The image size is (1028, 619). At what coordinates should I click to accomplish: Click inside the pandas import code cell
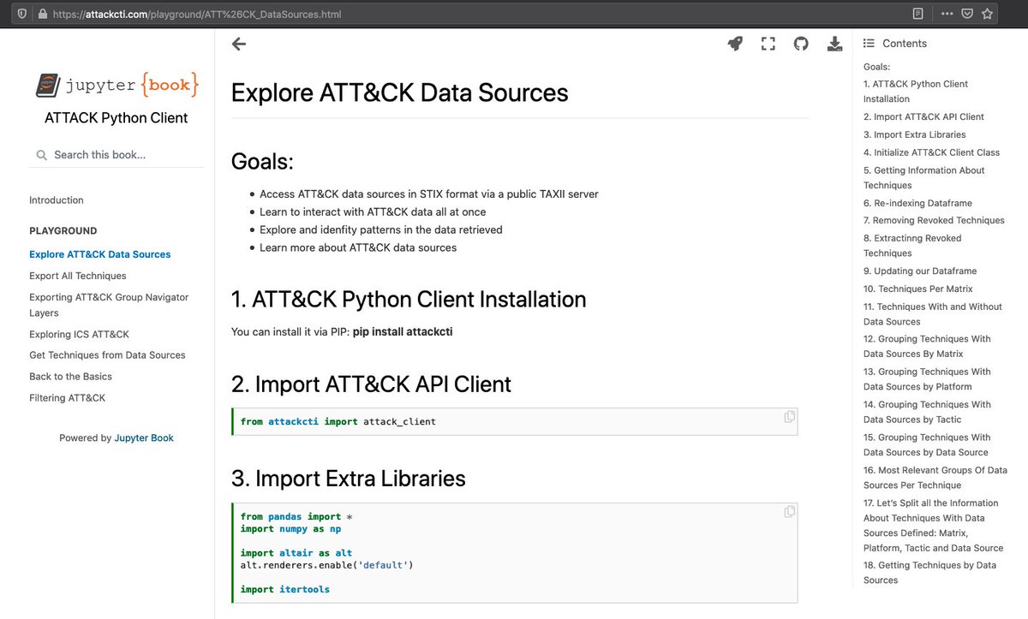tap(515, 553)
